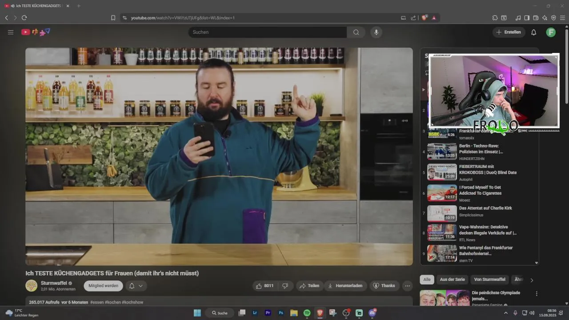
Task: Select the Von Sturmwaffel chip
Action: point(489,280)
